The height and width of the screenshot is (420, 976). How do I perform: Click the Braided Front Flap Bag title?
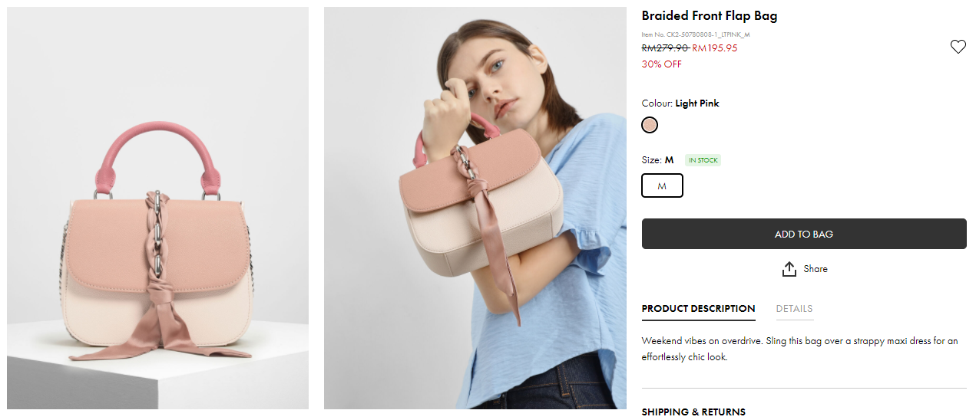pos(710,16)
